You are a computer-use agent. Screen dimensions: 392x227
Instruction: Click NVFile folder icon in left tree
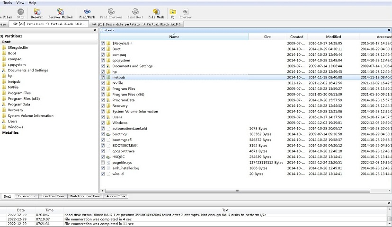pyautogui.click(x=4, y=87)
